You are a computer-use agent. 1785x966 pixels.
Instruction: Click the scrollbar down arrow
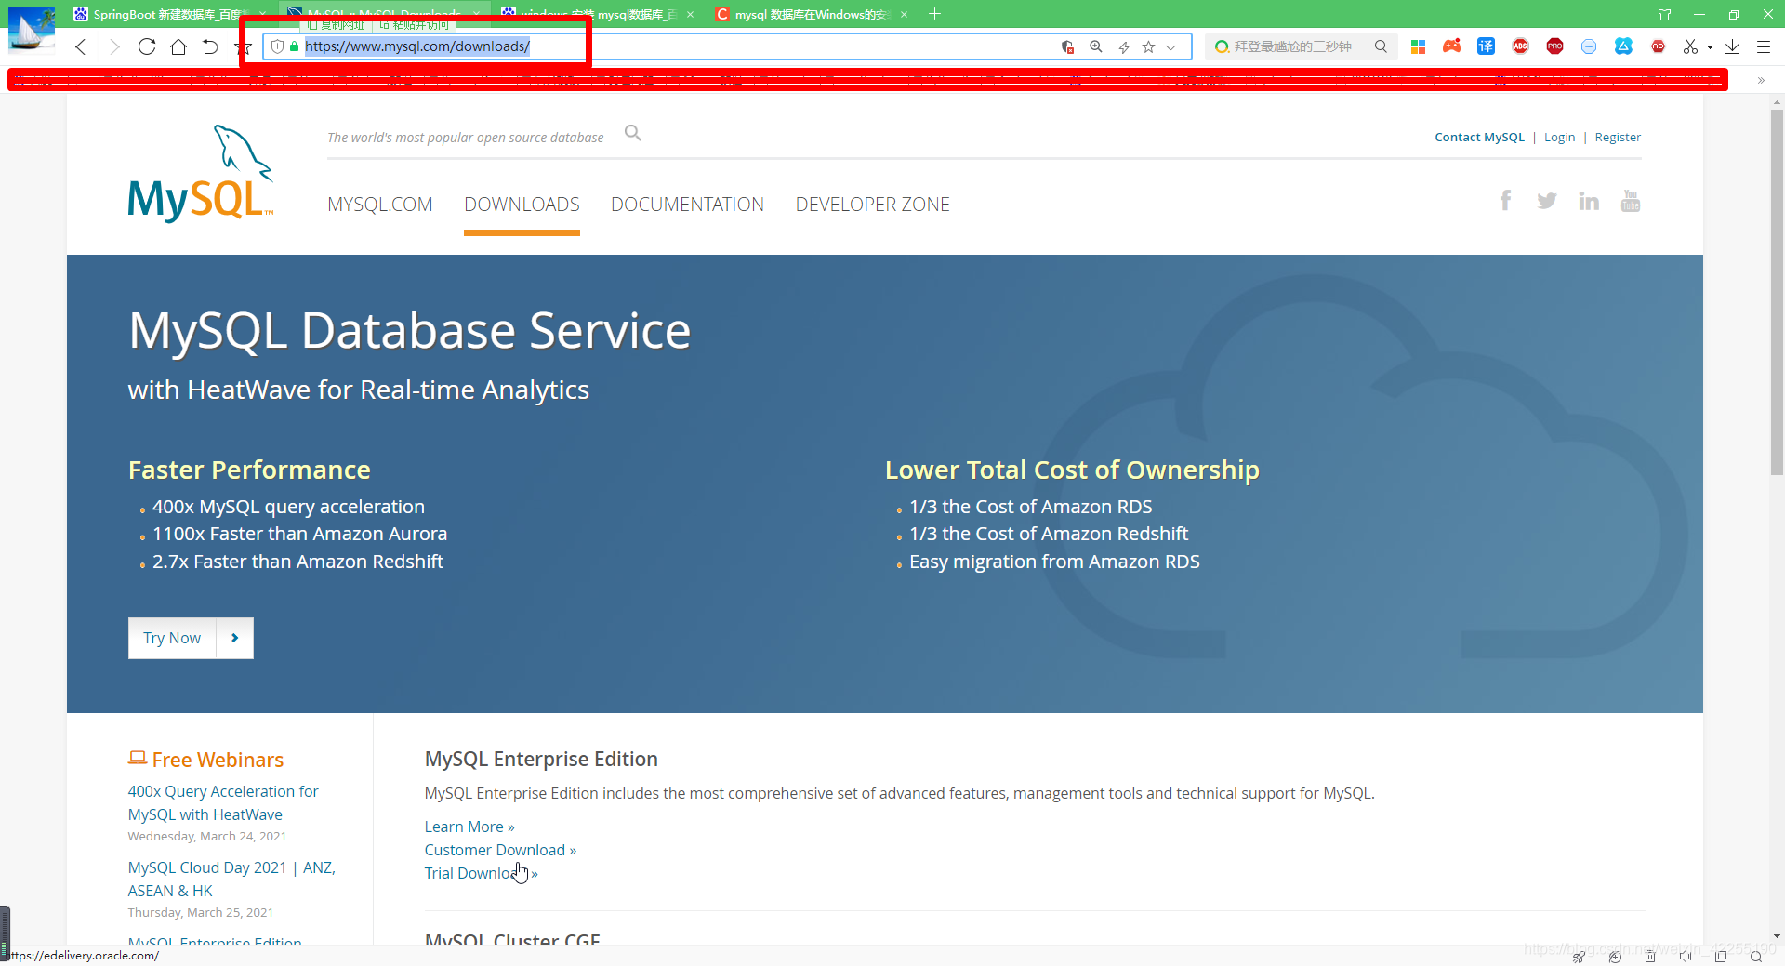point(1777,936)
